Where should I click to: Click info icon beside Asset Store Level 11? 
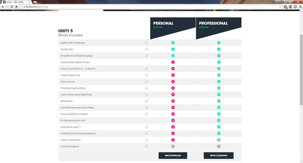pyautogui.click(x=147, y=127)
